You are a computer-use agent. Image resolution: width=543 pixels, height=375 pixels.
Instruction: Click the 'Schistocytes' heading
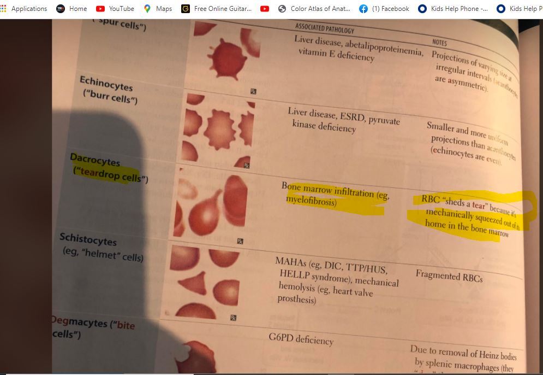[x=88, y=239]
